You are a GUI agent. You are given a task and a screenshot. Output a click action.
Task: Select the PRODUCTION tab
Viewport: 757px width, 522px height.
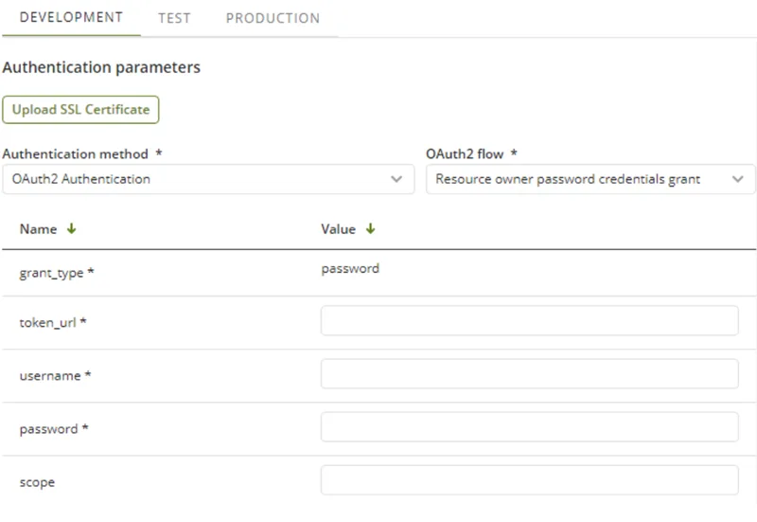[273, 18]
